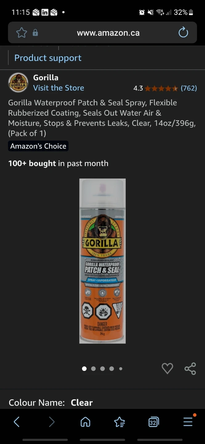The width and height of the screenshot is (205, 444).
Task: Go back with the browser back arrow
Action: click(17, 422)
